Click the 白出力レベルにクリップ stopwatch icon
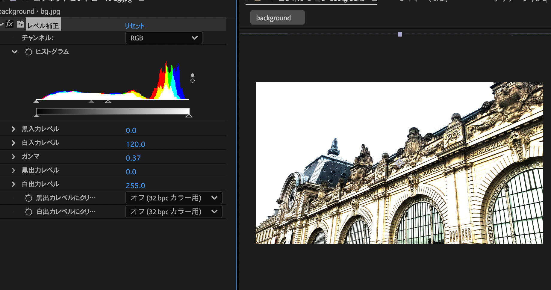551x290 pixels. pos(28,212)
